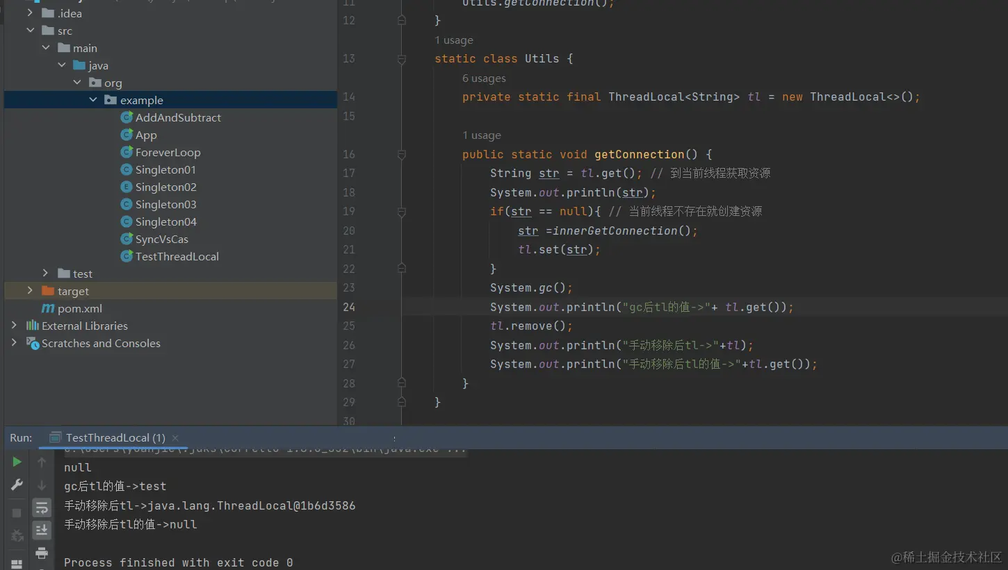Toggle soft-wrap in Run console
Image resolution: width=1008 pixels, height=570 pixels.
point(42,508)
